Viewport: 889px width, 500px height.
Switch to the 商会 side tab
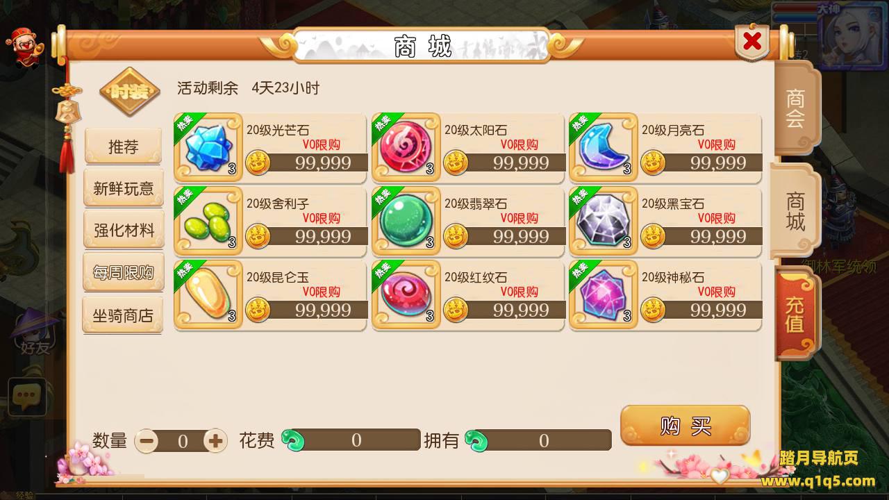pyautogui.click(x=795, y=108)
